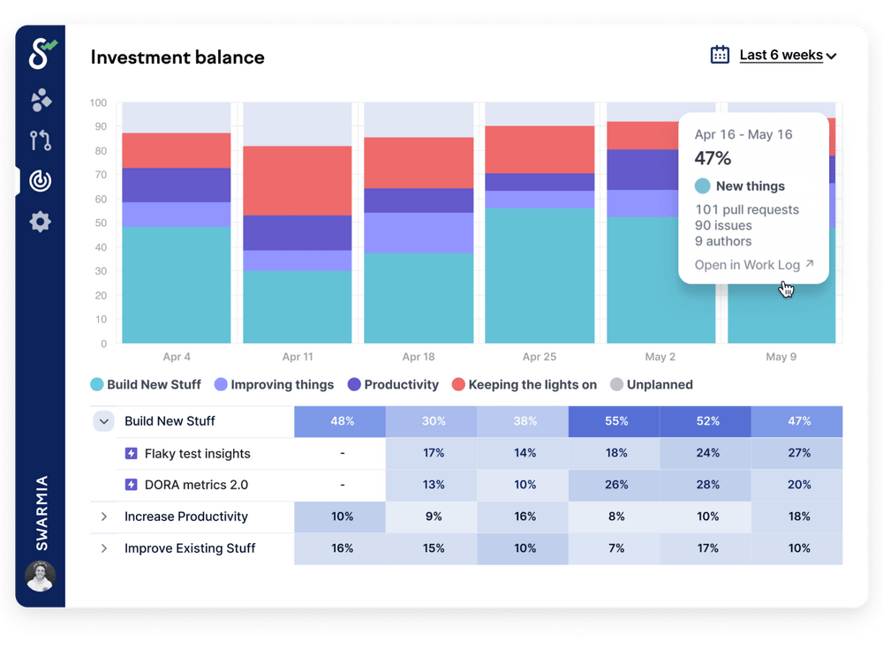Collapse the Build New Stuff row
Screen dimensions: 883x649
[x=103, y=421]
